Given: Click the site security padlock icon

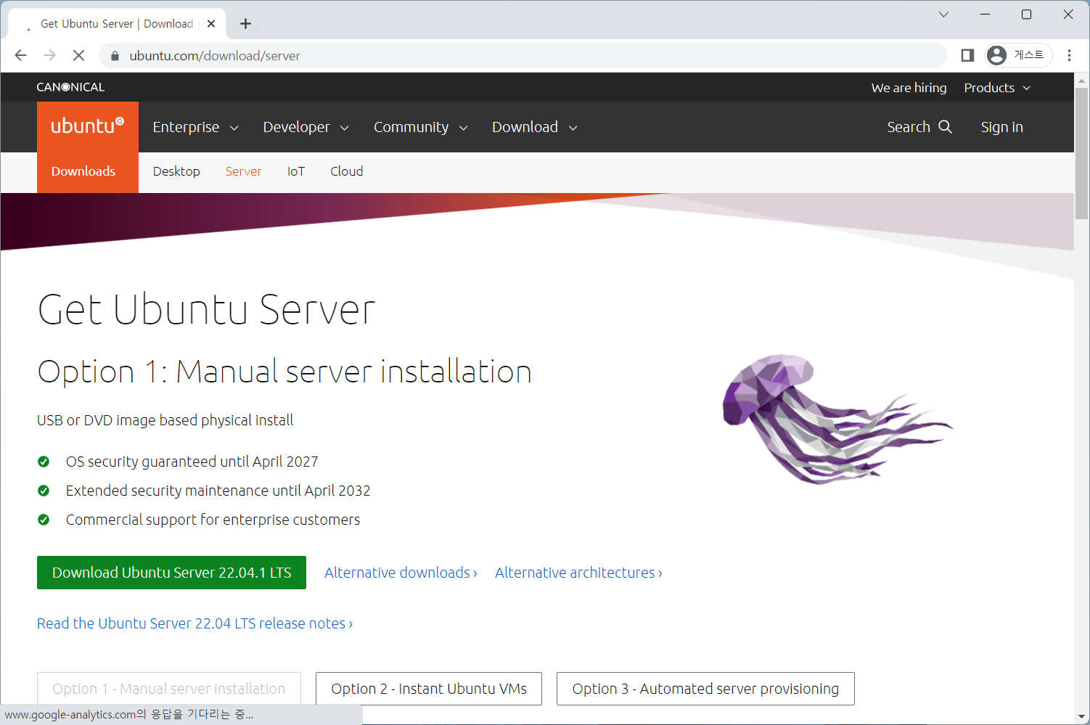Looking at the screenshot, I should [114, 55].
